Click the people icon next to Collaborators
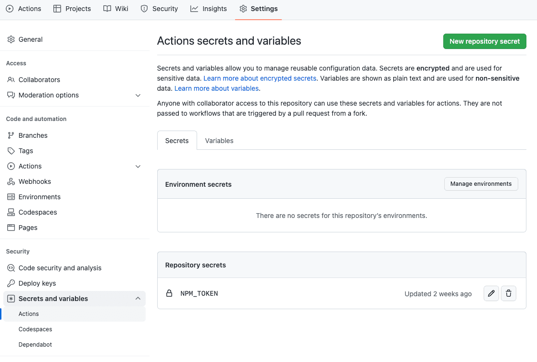Image resolution: width=537 pixels, height=362 pixels. [11, 80]
